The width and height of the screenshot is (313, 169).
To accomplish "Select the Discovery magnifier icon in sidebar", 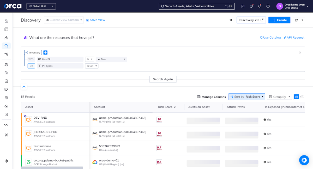I will 6,46.
